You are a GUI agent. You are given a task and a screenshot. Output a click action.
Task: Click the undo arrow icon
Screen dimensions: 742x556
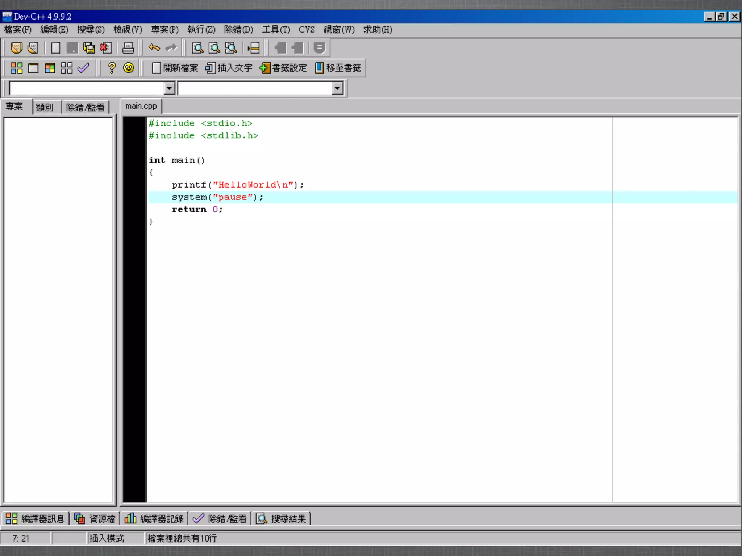pyautogui.click(x=154, y=48)
